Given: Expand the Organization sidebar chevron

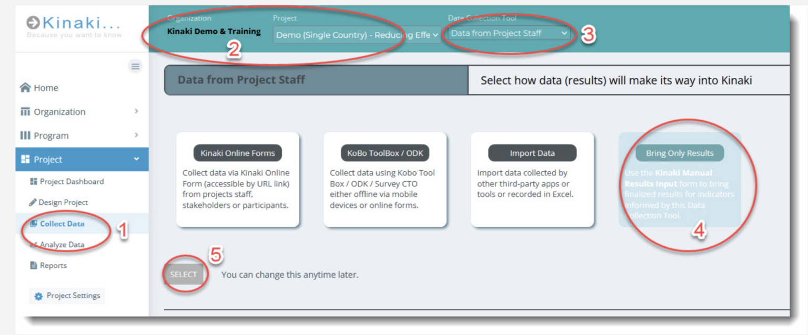Looking at the screenshot, I should [x=136, y=111].
